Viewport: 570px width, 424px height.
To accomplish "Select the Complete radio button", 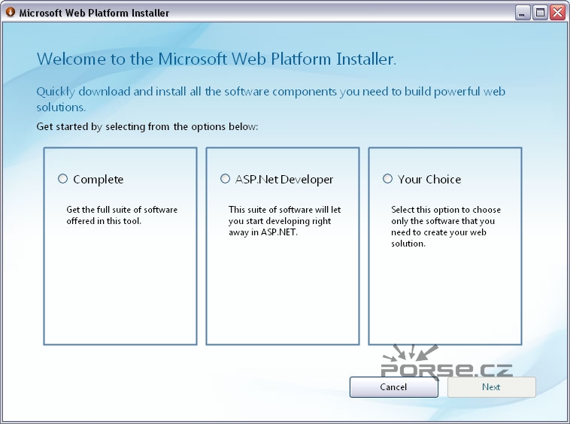I will [x=63, y=179].
